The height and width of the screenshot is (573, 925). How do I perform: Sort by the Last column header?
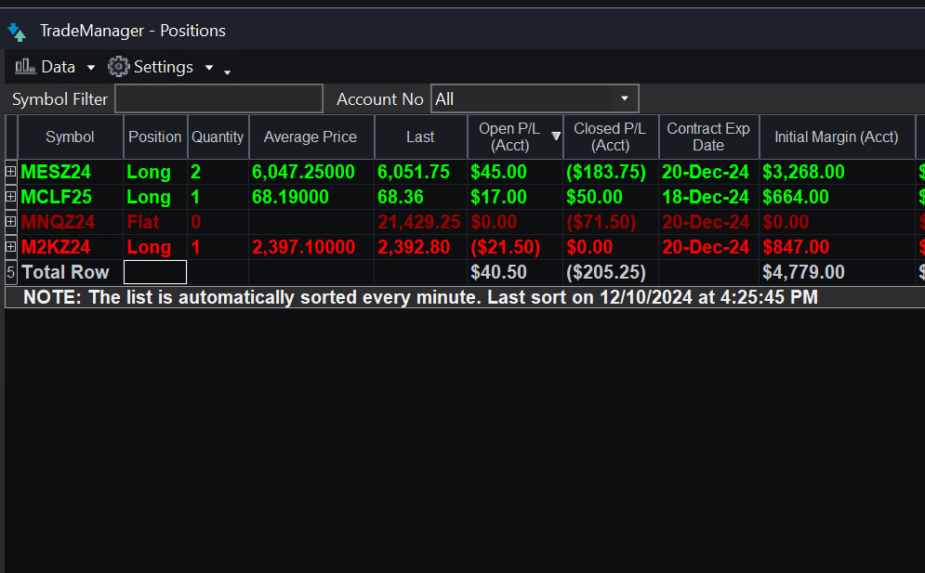(420, 137)
